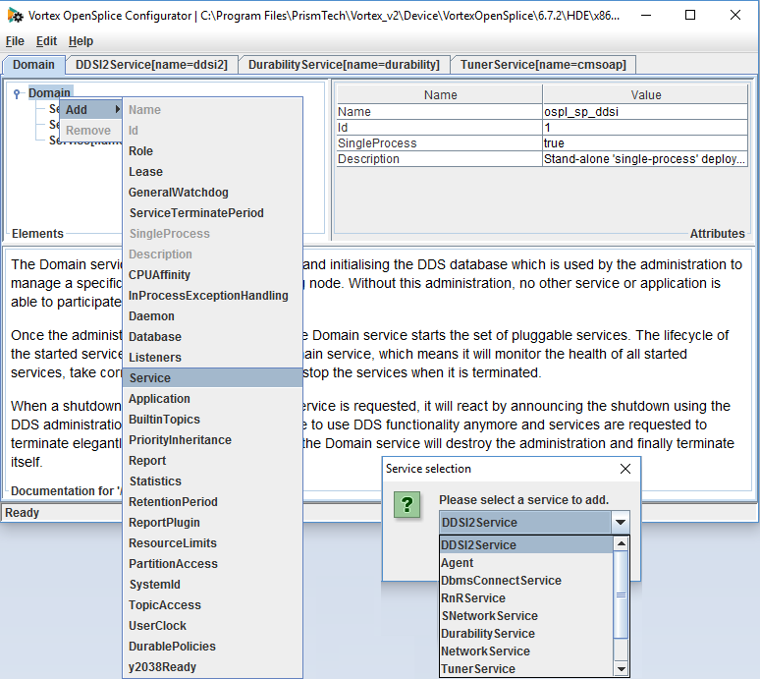Choose the highlighted Service menu entry

point(213,377)
